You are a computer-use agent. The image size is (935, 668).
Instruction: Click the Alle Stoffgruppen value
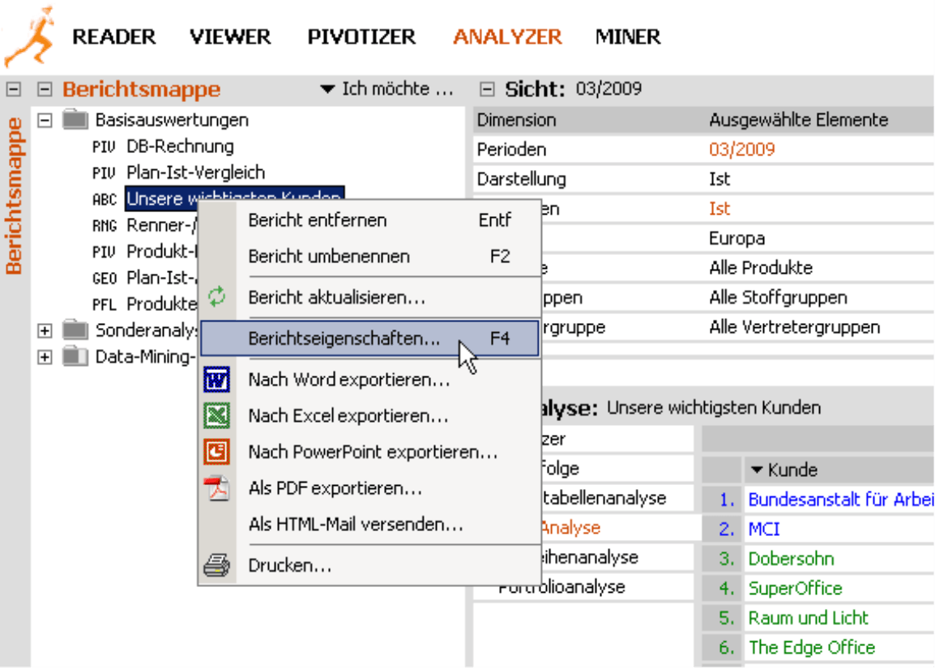click(778, 297)
